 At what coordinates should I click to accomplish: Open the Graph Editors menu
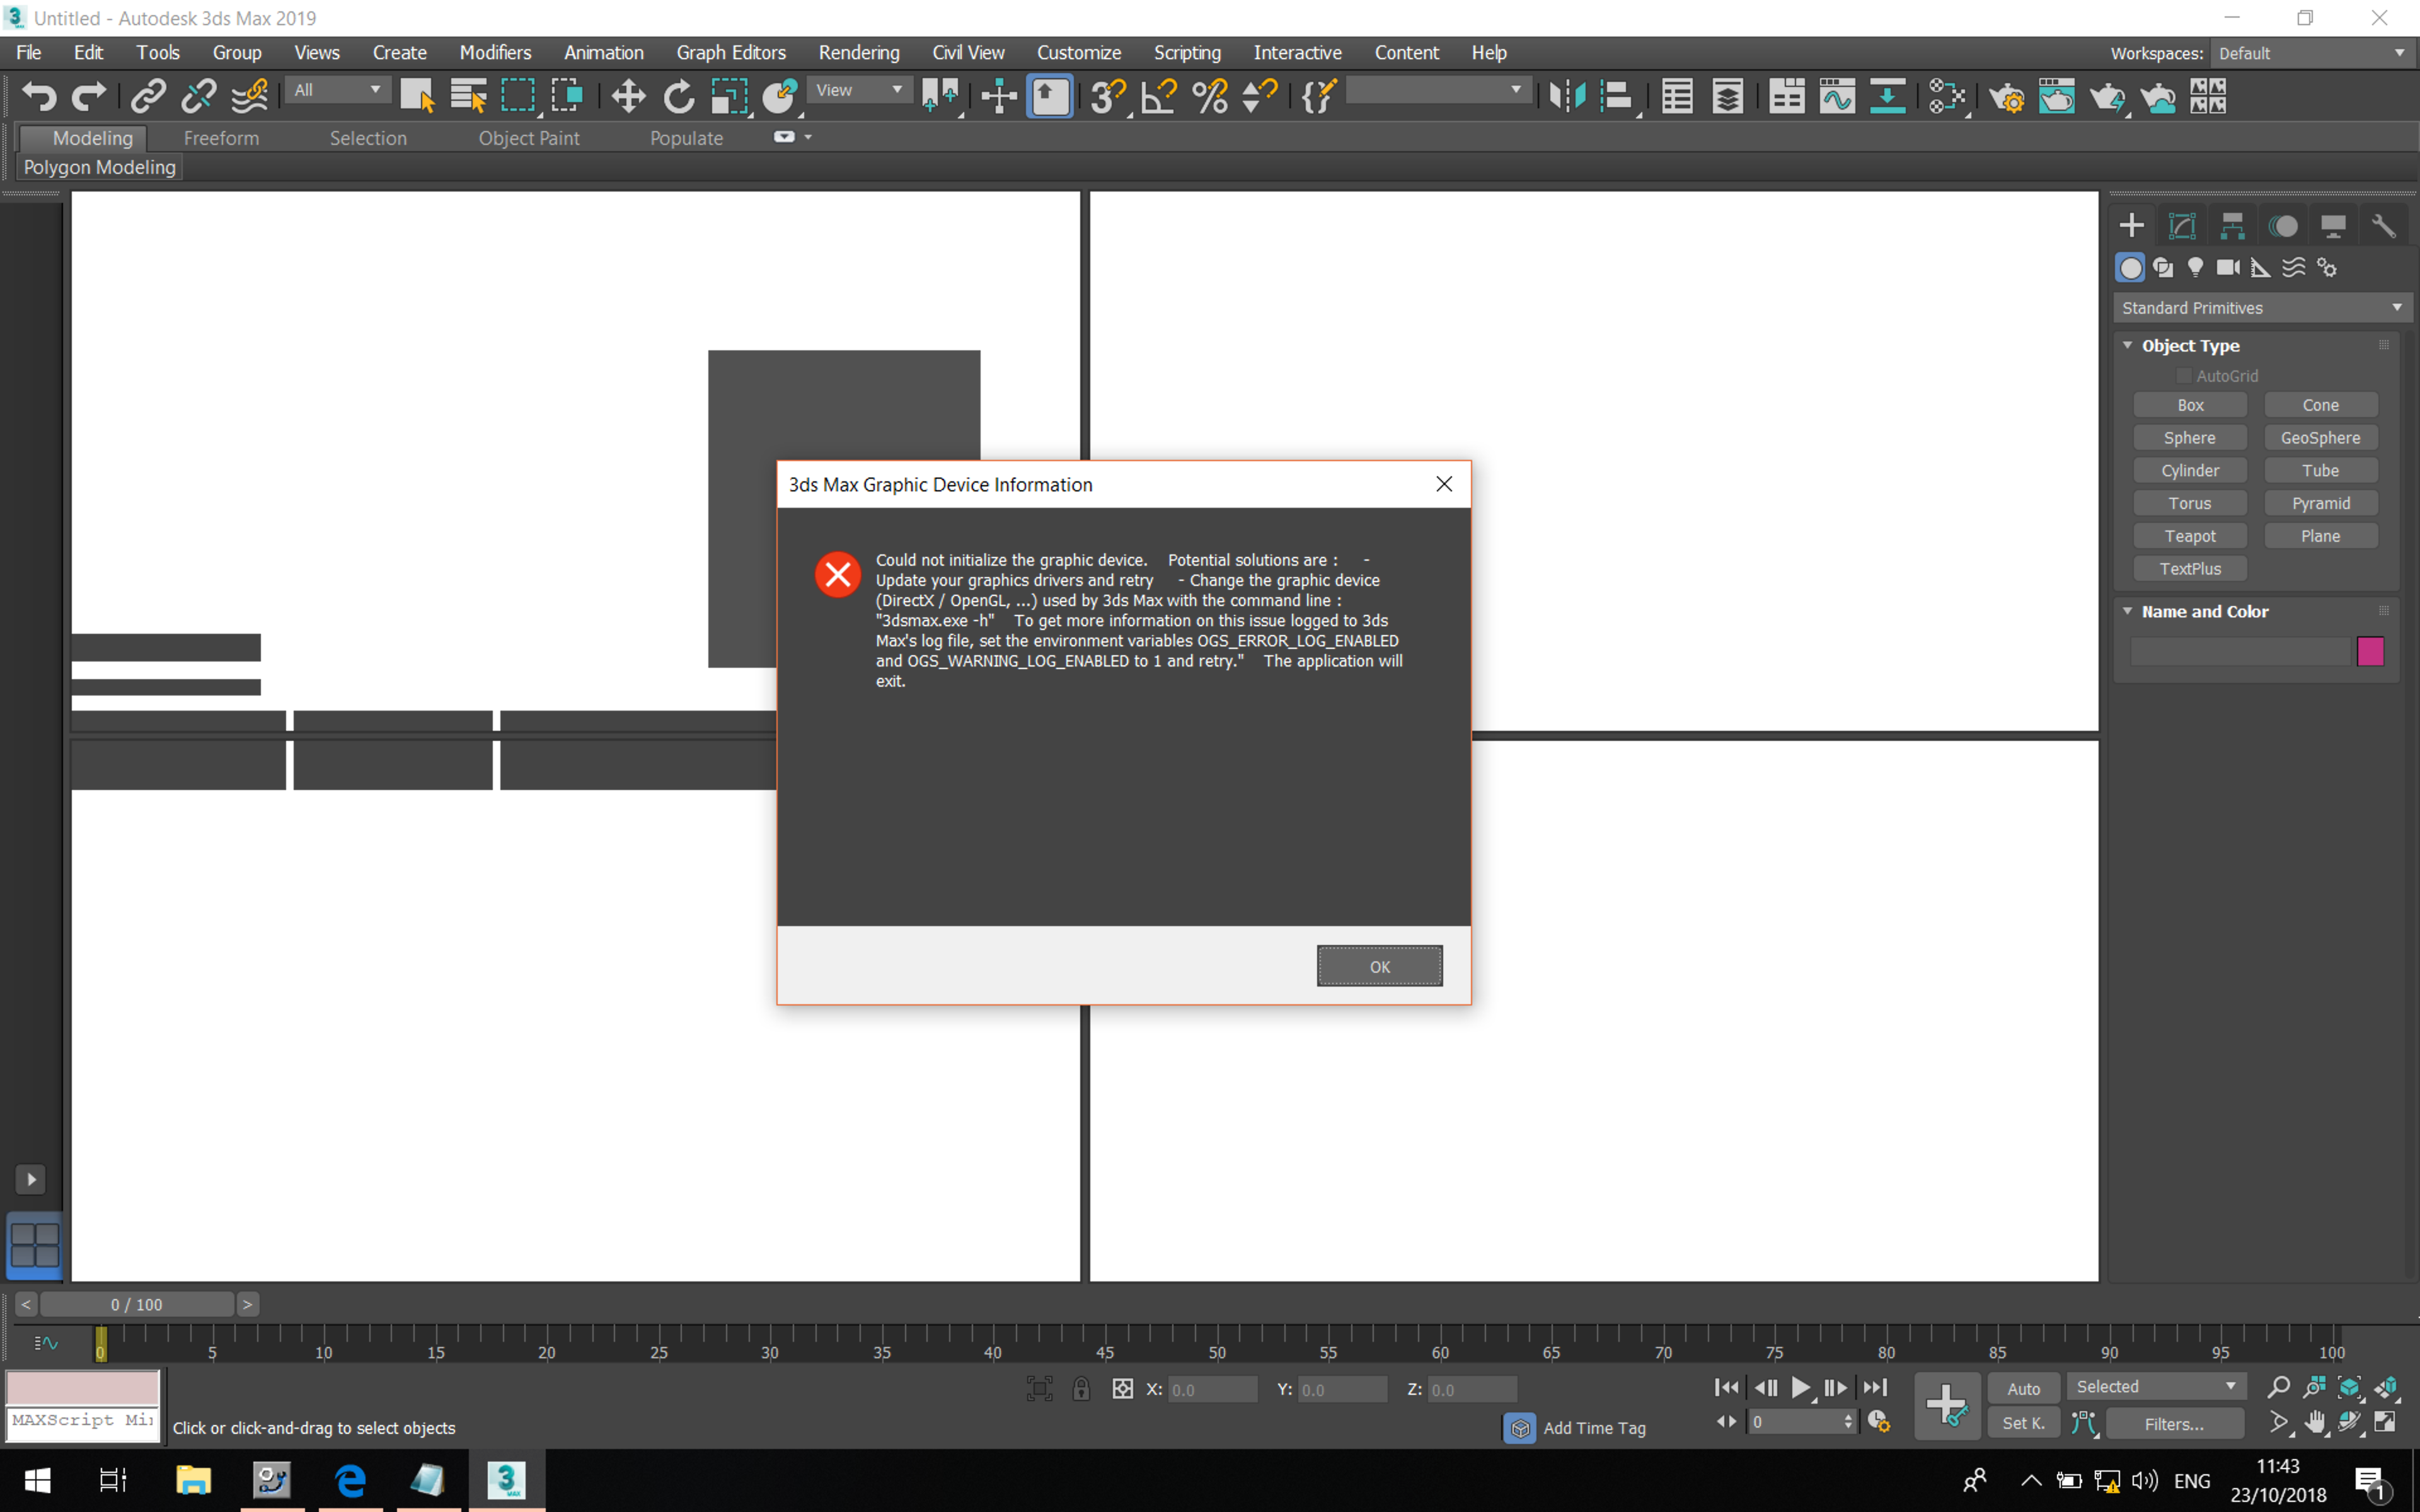click(731, 53)
